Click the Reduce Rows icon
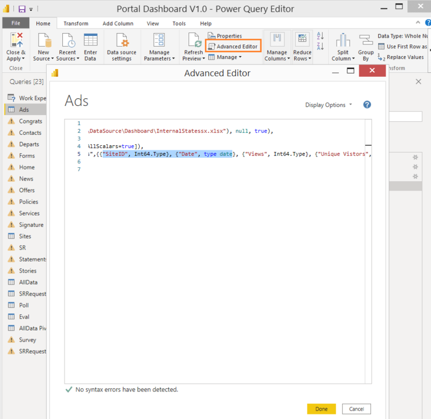 point(302,40)
